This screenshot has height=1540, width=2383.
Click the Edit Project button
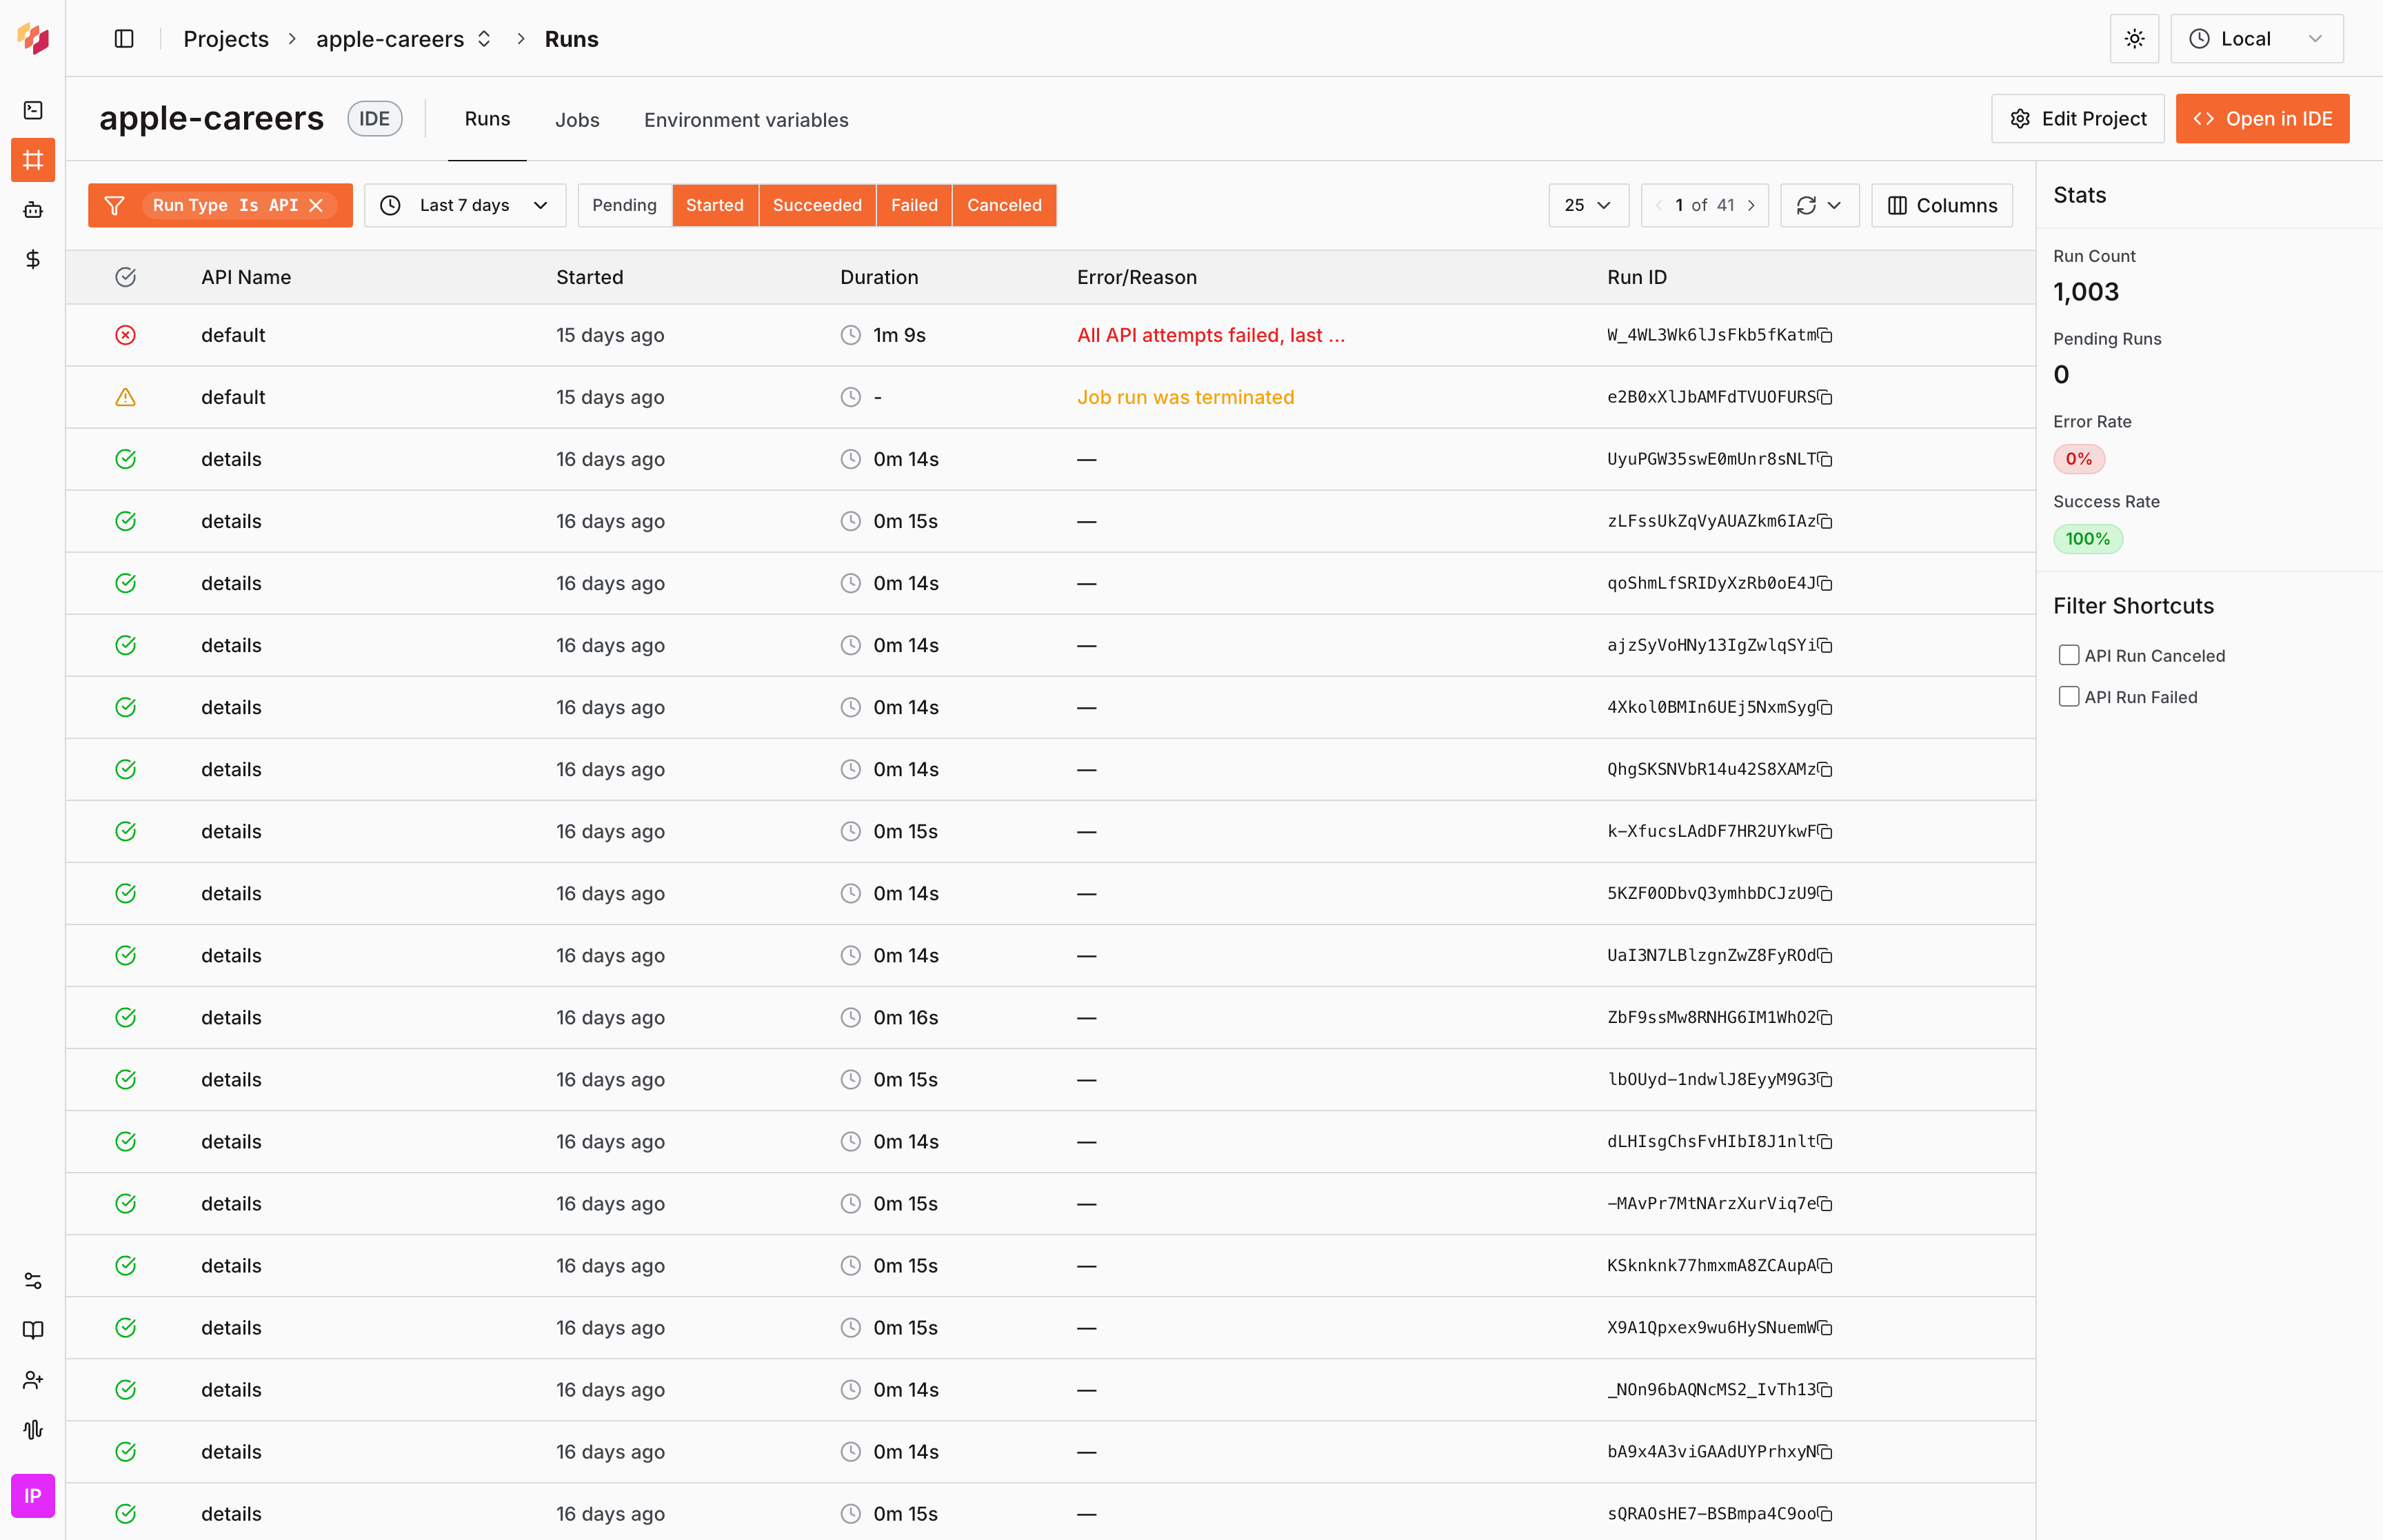click(x=2077, y=118)
